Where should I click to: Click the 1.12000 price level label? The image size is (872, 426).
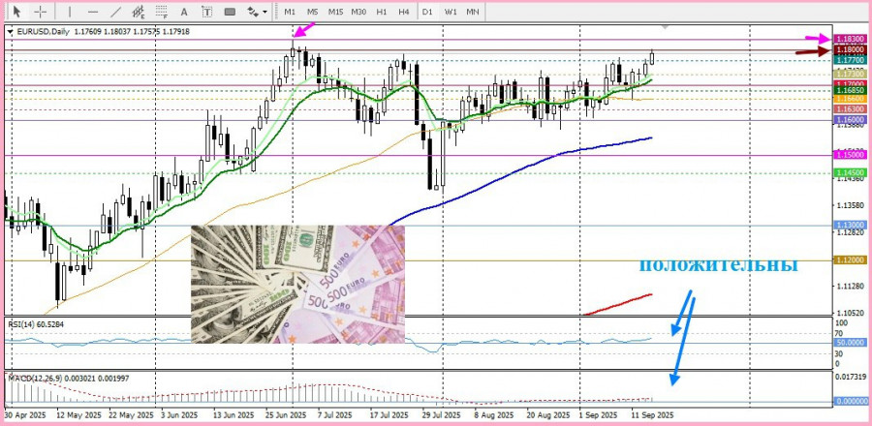click(x=849, y=259)
